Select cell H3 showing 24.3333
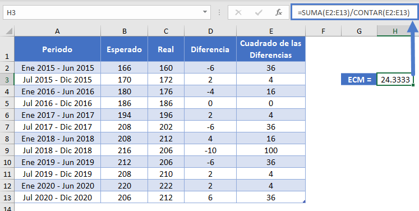The width and height of the screenshot is (419, 211). click(x=395, y=80)
